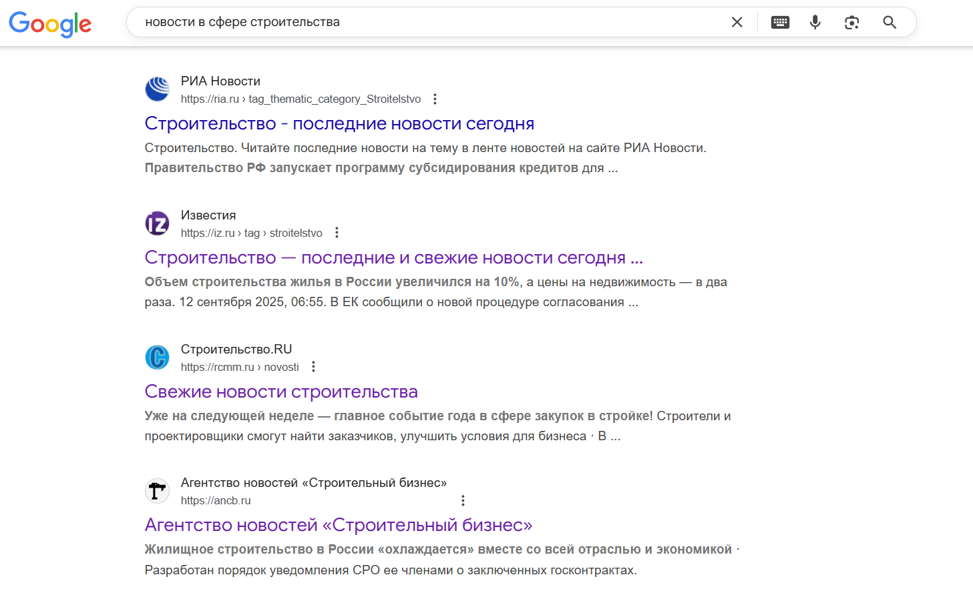Click the Строительный бизнес hammer favicon
Image resolution: width=973 pixels, height=589 pixels.
coord(157,490)
